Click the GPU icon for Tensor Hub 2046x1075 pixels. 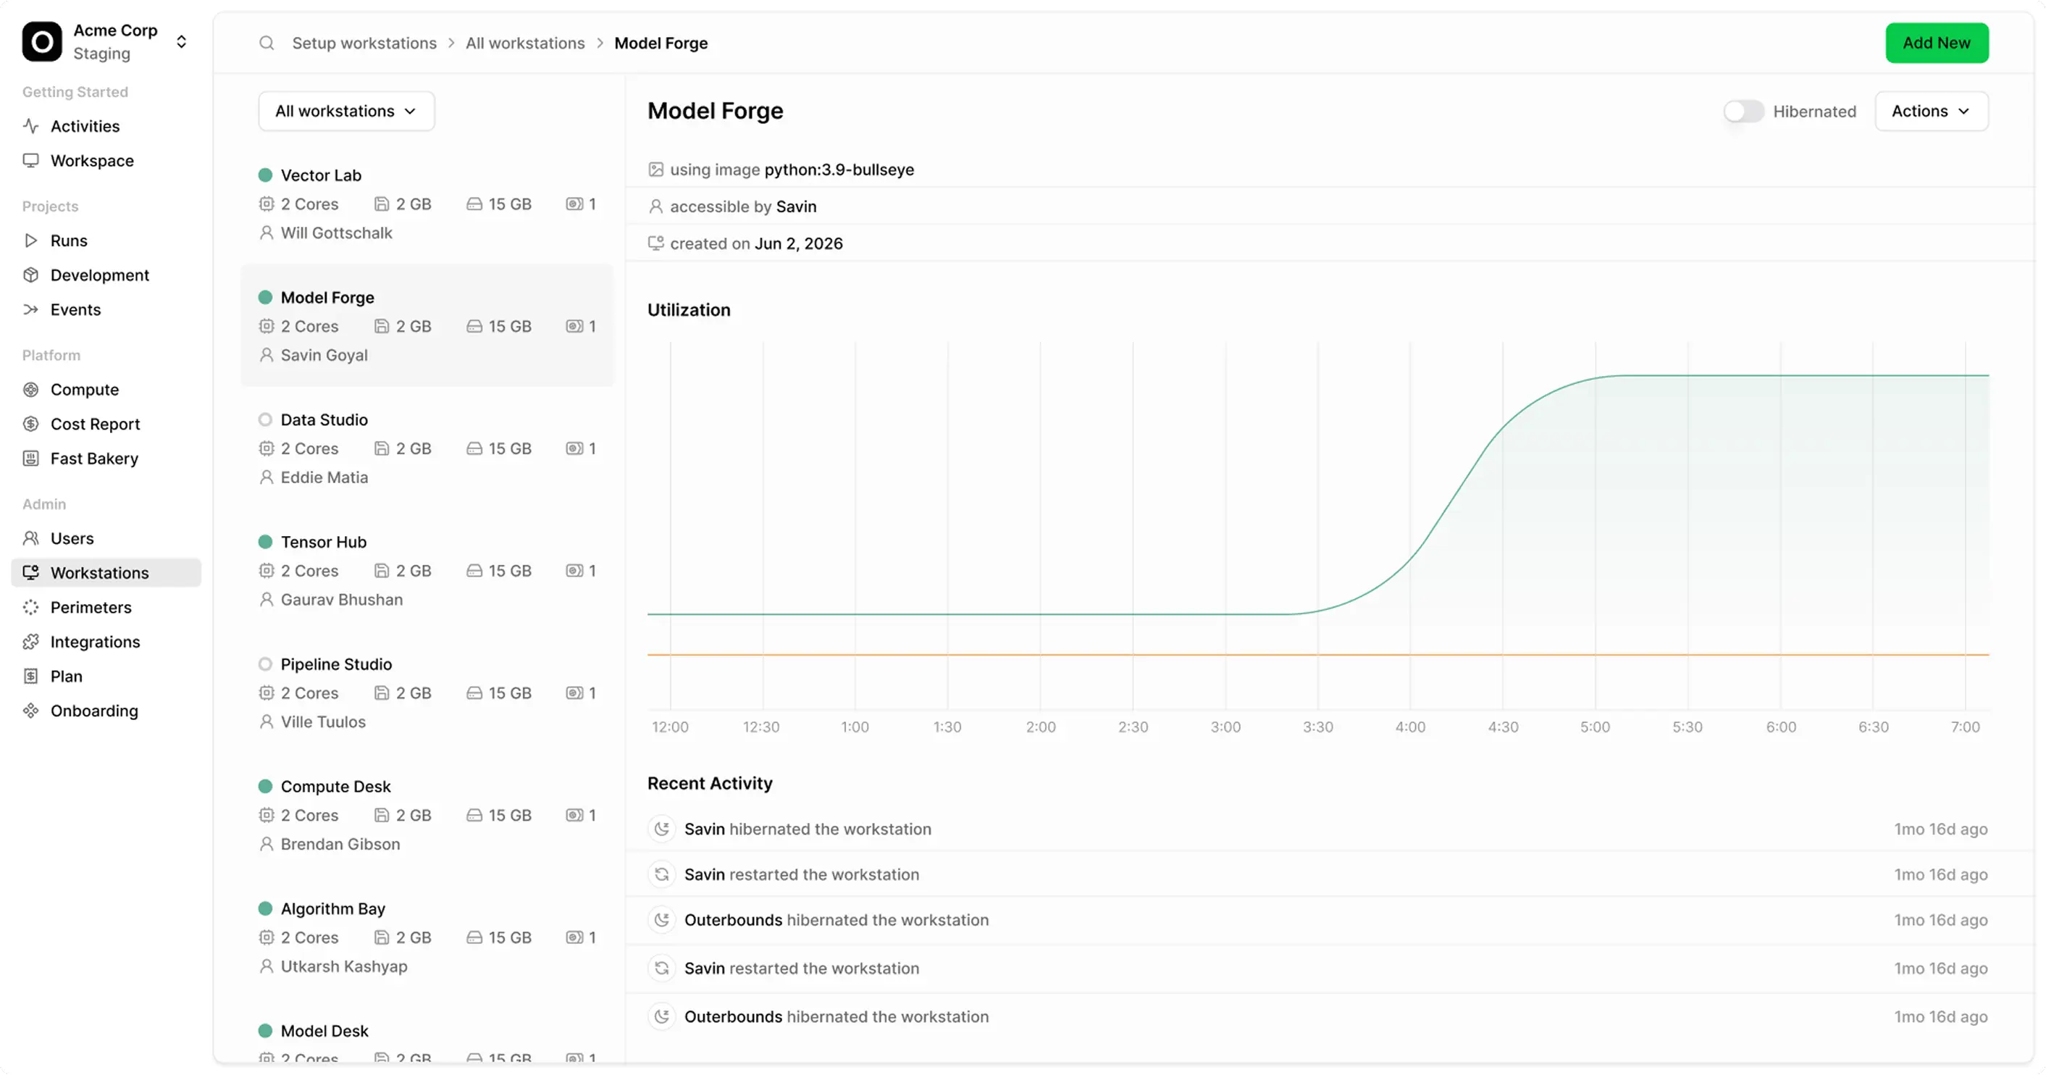(x=574, y=572)
